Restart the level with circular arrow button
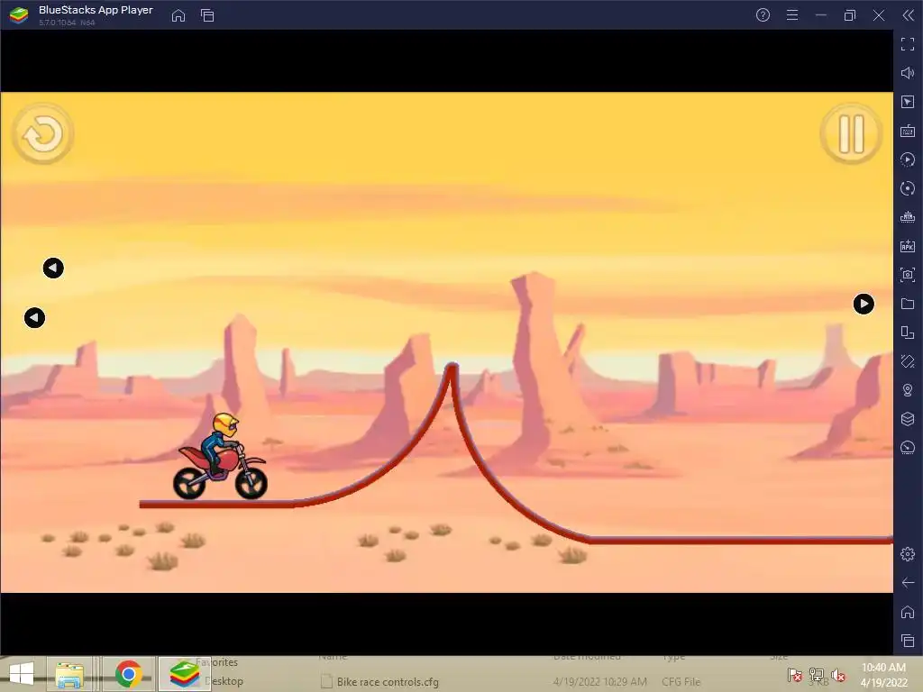Viewport: 923px width, 692px height. tap(43, 134)
